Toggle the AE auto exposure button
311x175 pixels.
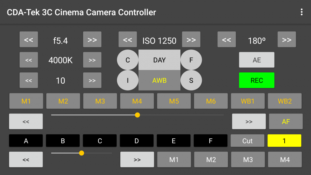coord(257,60)
